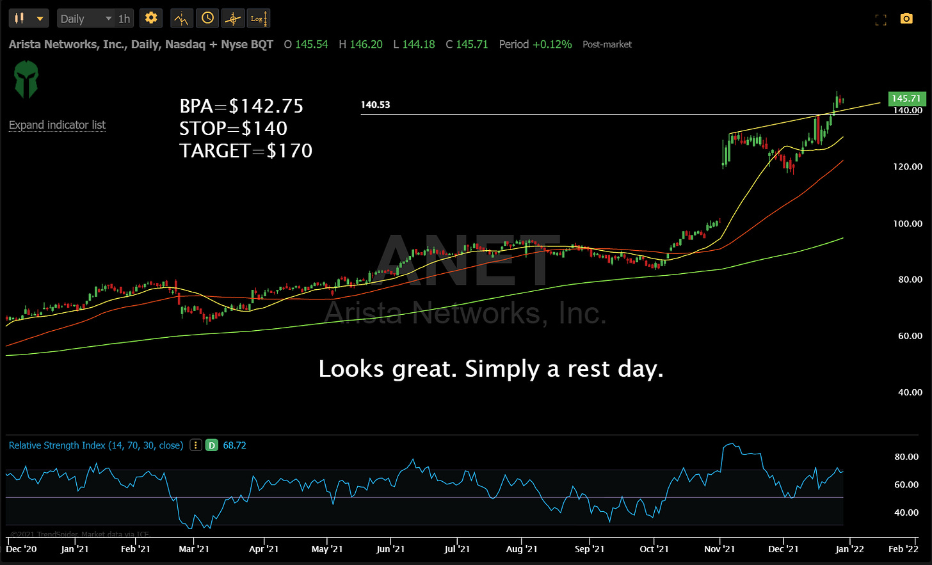Click the BPA=$142.75 annotation text
Screen dimensions: 932x565
[241, 106]
